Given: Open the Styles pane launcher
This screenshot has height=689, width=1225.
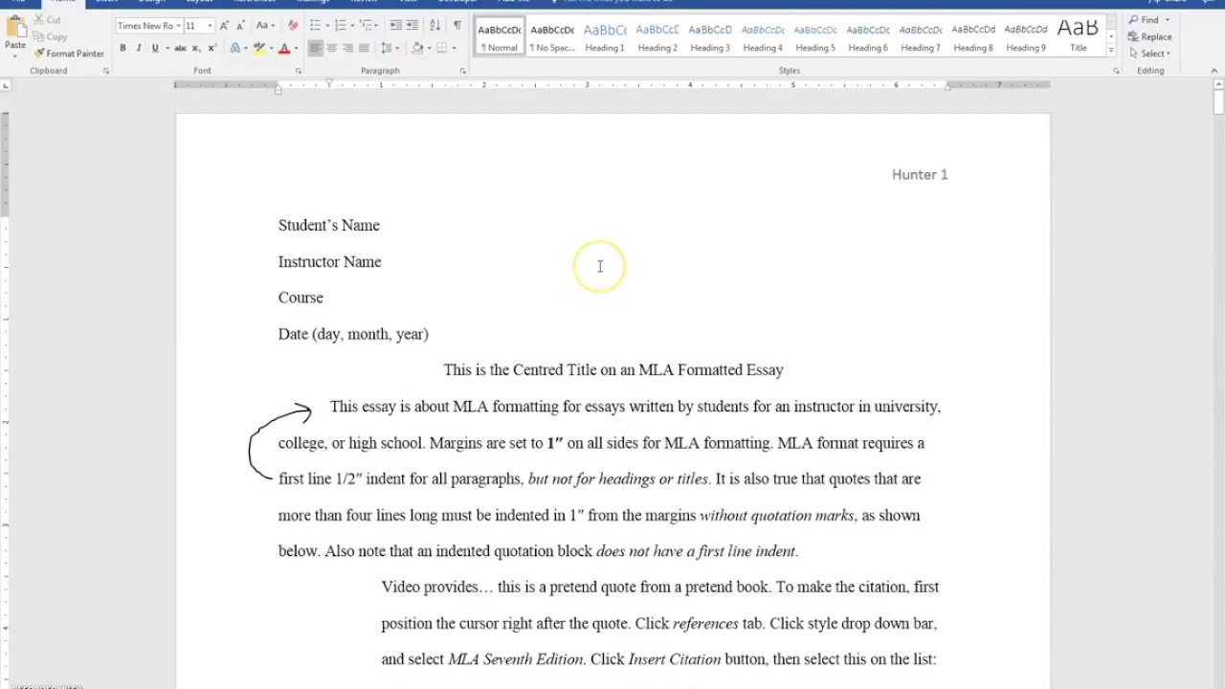Looking at the screenshot, I should click(1116, 71).
